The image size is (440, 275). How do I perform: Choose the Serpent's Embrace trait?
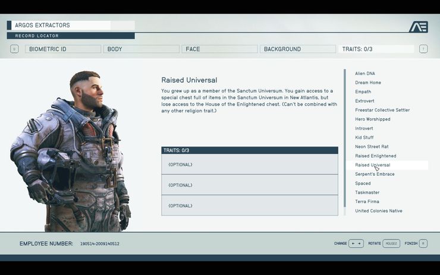click(x=375, y=174)
